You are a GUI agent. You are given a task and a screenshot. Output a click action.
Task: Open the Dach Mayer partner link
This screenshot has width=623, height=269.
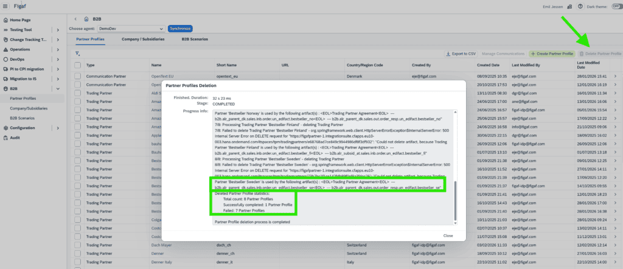(161, 245)
